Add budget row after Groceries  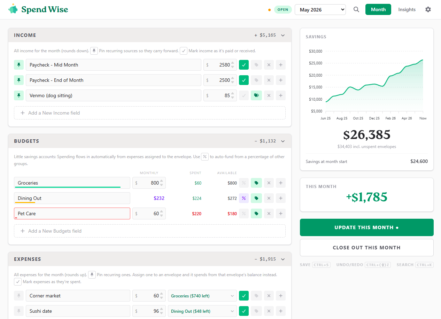(281, 183)
